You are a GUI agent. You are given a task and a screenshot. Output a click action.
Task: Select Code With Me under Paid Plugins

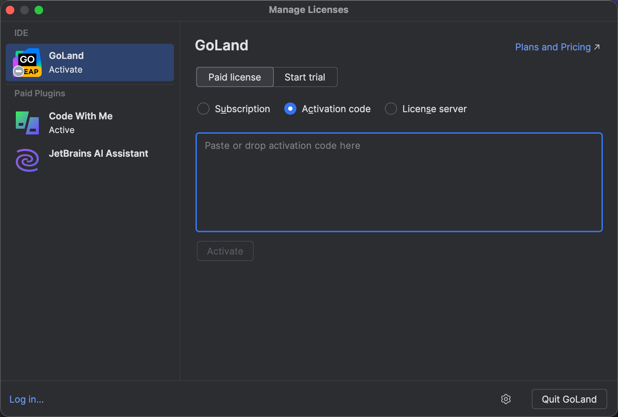coord(80,122)
